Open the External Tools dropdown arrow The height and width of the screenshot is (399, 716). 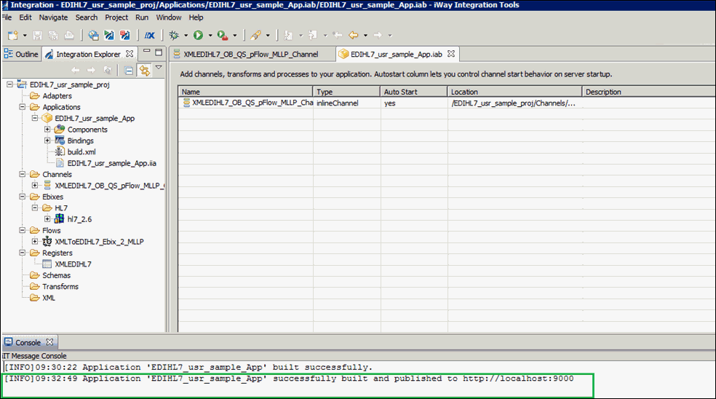(x=235, y=35)
